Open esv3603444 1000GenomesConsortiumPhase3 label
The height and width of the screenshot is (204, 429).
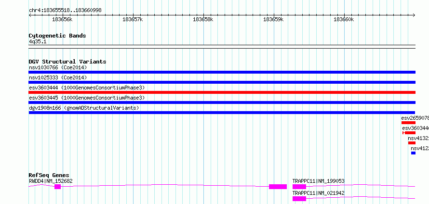tap(87, 88)
